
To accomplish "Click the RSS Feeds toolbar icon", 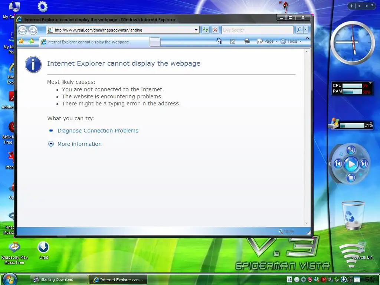I will coord(233,42).
